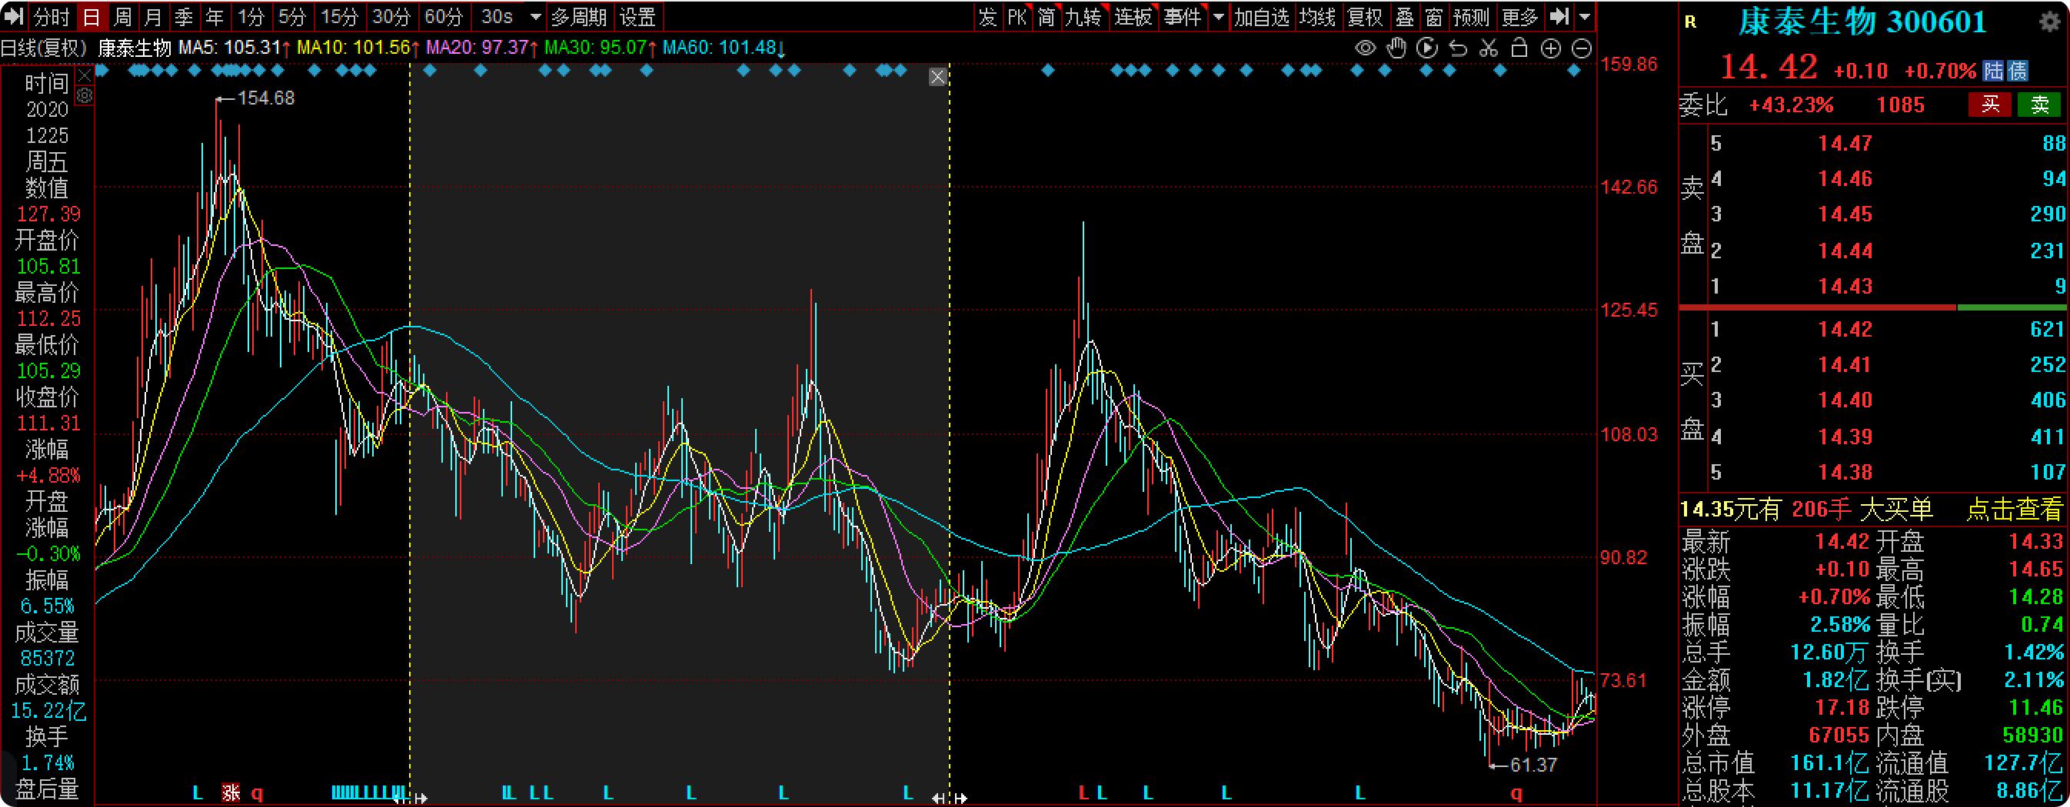2070x807 pixels.
Task: Click the 154.68 high price label
Action: click(x=266, y=98)
